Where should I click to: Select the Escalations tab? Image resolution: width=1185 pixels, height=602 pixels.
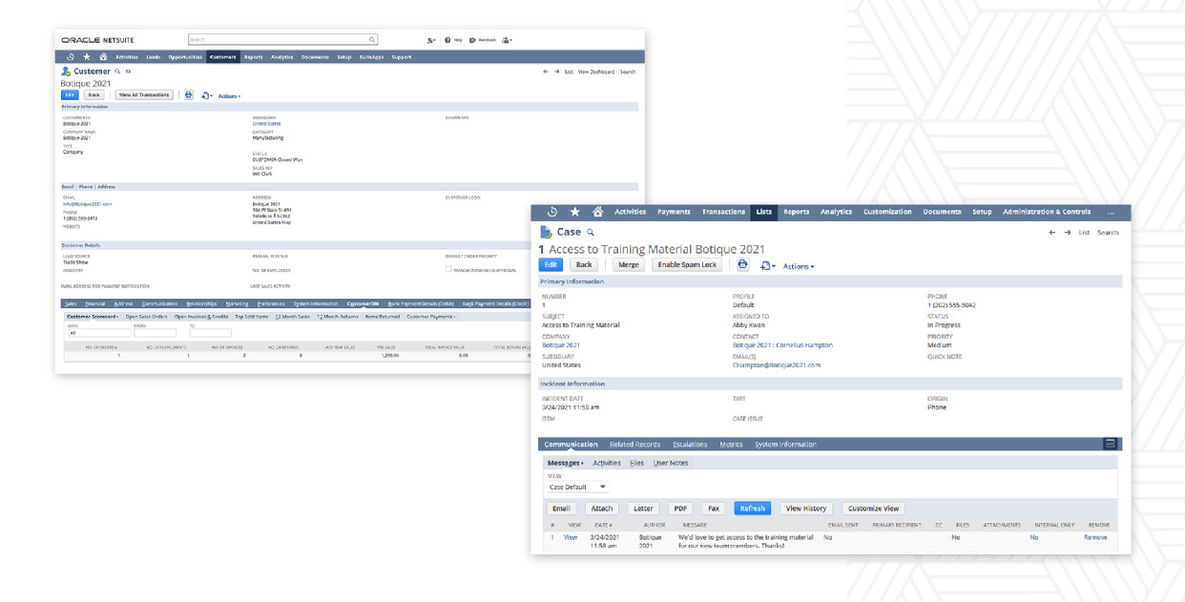click(690, 445)
